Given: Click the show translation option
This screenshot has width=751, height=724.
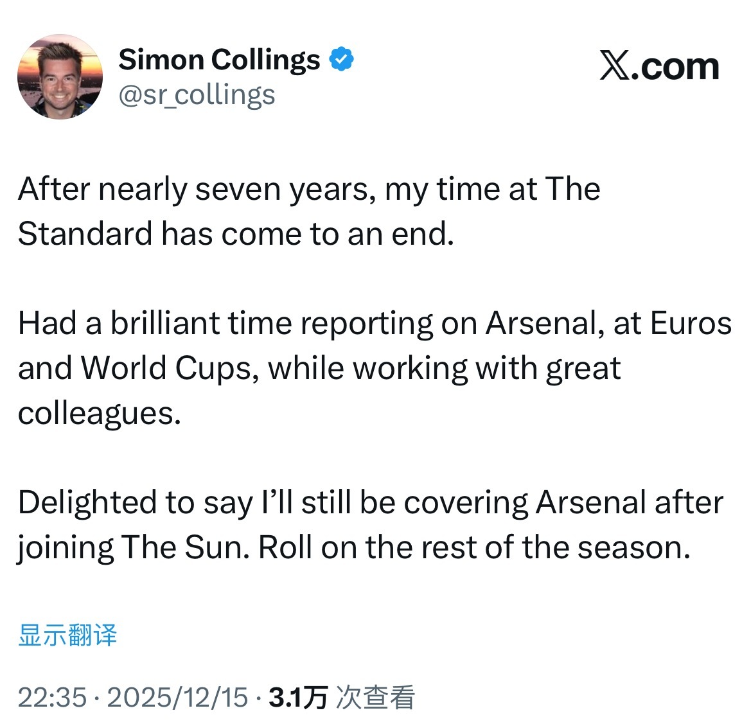Looking at the screenshot, I should [69, 633].
